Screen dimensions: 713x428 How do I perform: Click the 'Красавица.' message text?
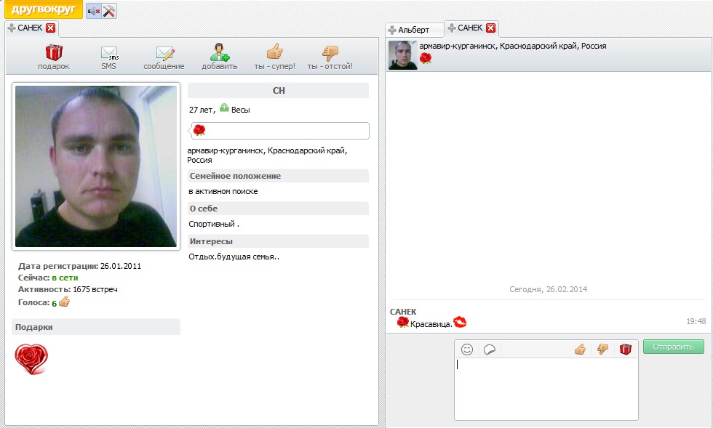click(x=431, y=324)
